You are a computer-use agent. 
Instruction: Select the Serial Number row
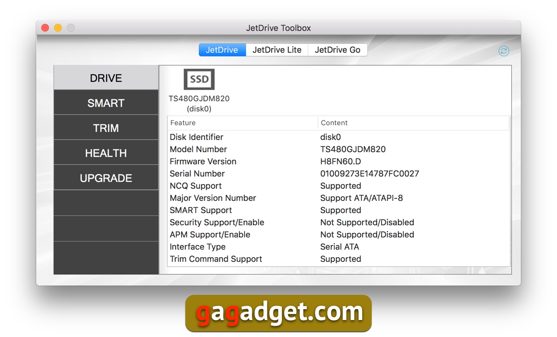(339, 174)
